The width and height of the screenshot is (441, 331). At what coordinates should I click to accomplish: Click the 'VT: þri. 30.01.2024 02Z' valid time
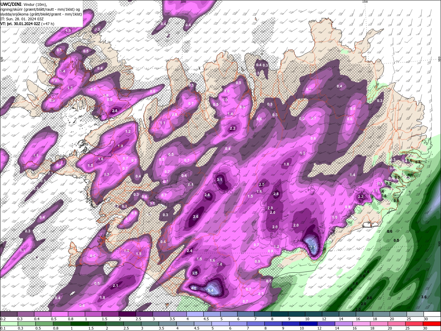pos(20,24)
